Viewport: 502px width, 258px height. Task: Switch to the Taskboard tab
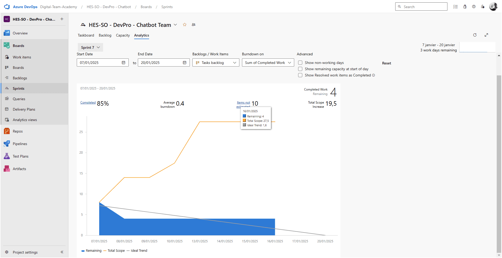[86, 35]
